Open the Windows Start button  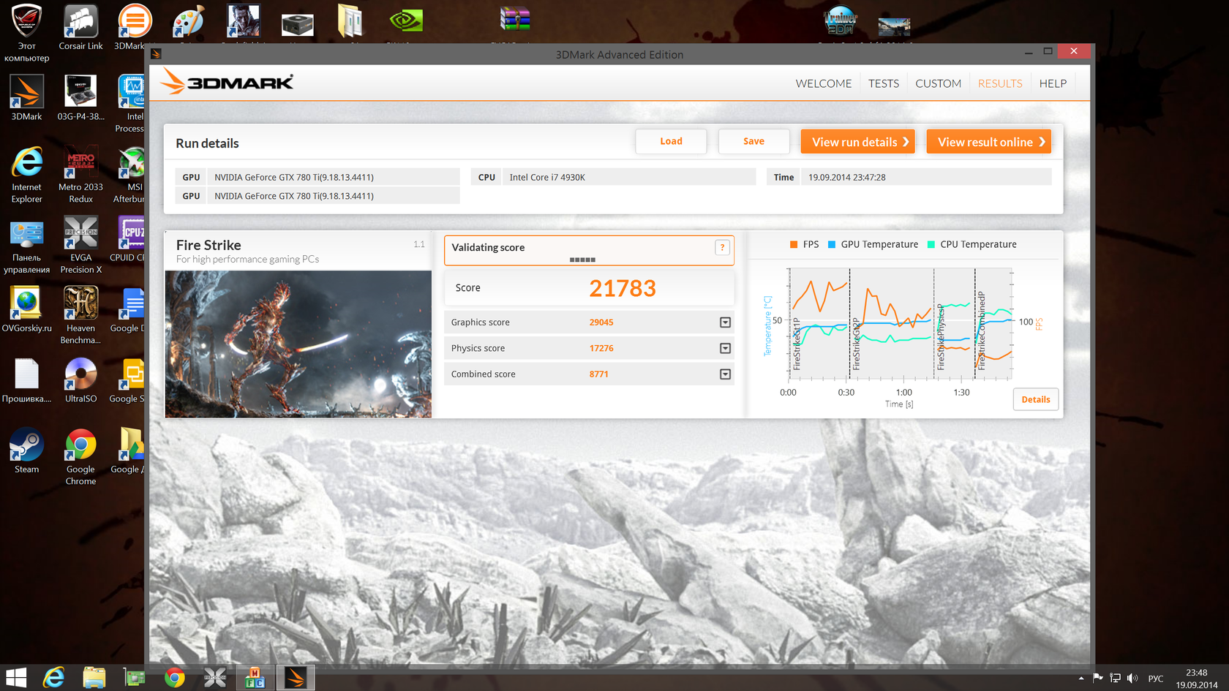pyautogui.click(x=16, y=678)
